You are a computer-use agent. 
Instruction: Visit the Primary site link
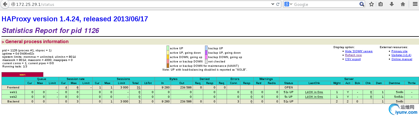(399, 51)
